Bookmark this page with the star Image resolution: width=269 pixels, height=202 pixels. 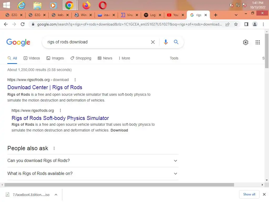tap(236, 24)
